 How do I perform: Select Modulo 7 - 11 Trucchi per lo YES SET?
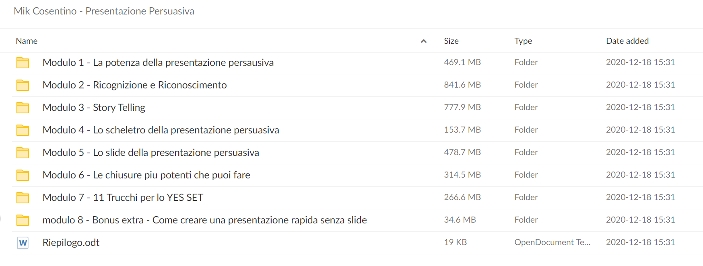123,198
